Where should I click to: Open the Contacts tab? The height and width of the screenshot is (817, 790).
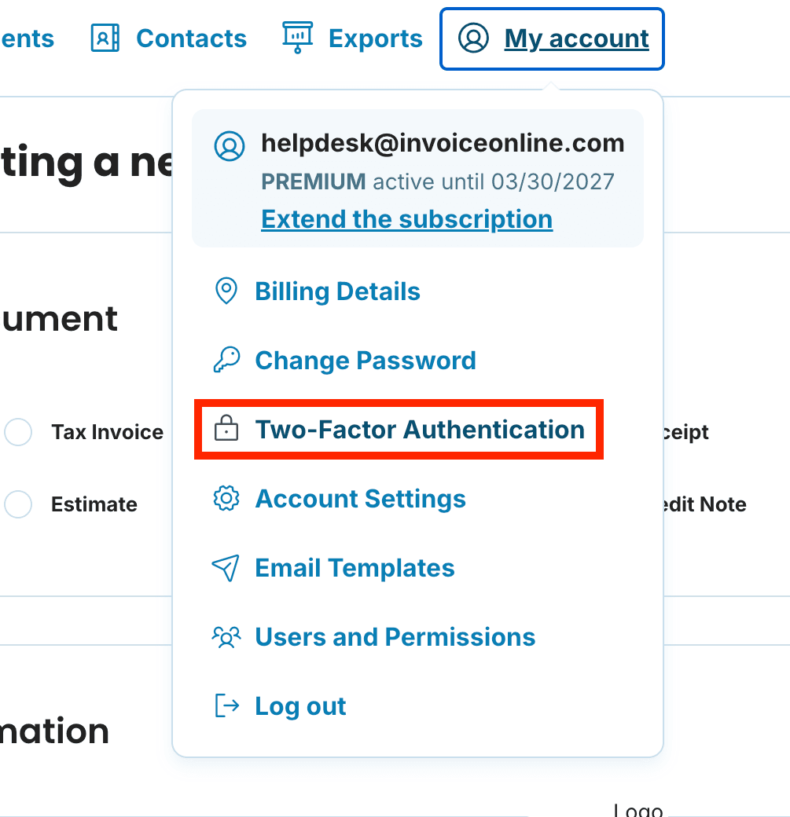(191, 38)
